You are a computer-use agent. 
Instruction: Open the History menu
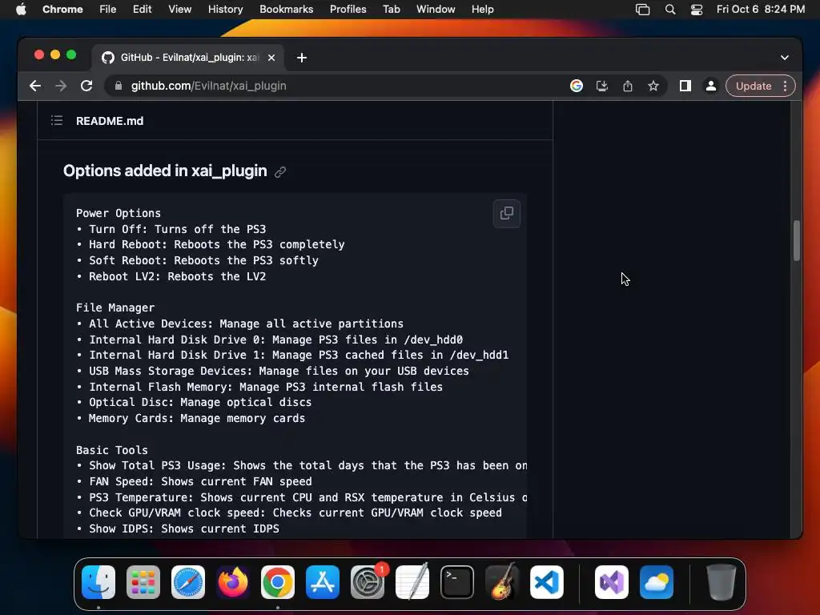tap(225, 10)
